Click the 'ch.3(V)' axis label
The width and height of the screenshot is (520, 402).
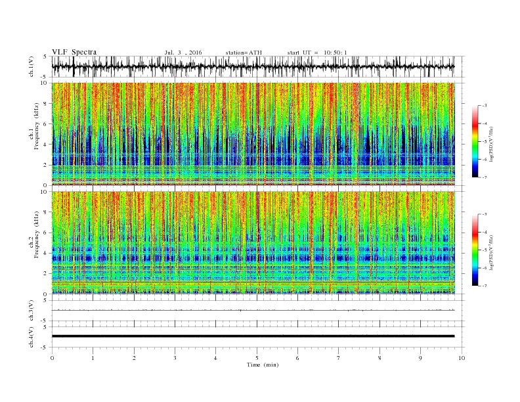(x=32, y=311)
